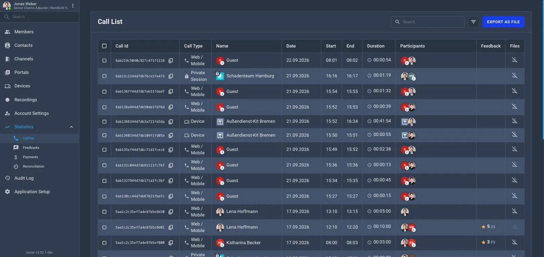The image size is (544, 257).
Task: Tick checkbox for Katharina Becker's call
Action: pyautogui.click(x=104, y=243)
